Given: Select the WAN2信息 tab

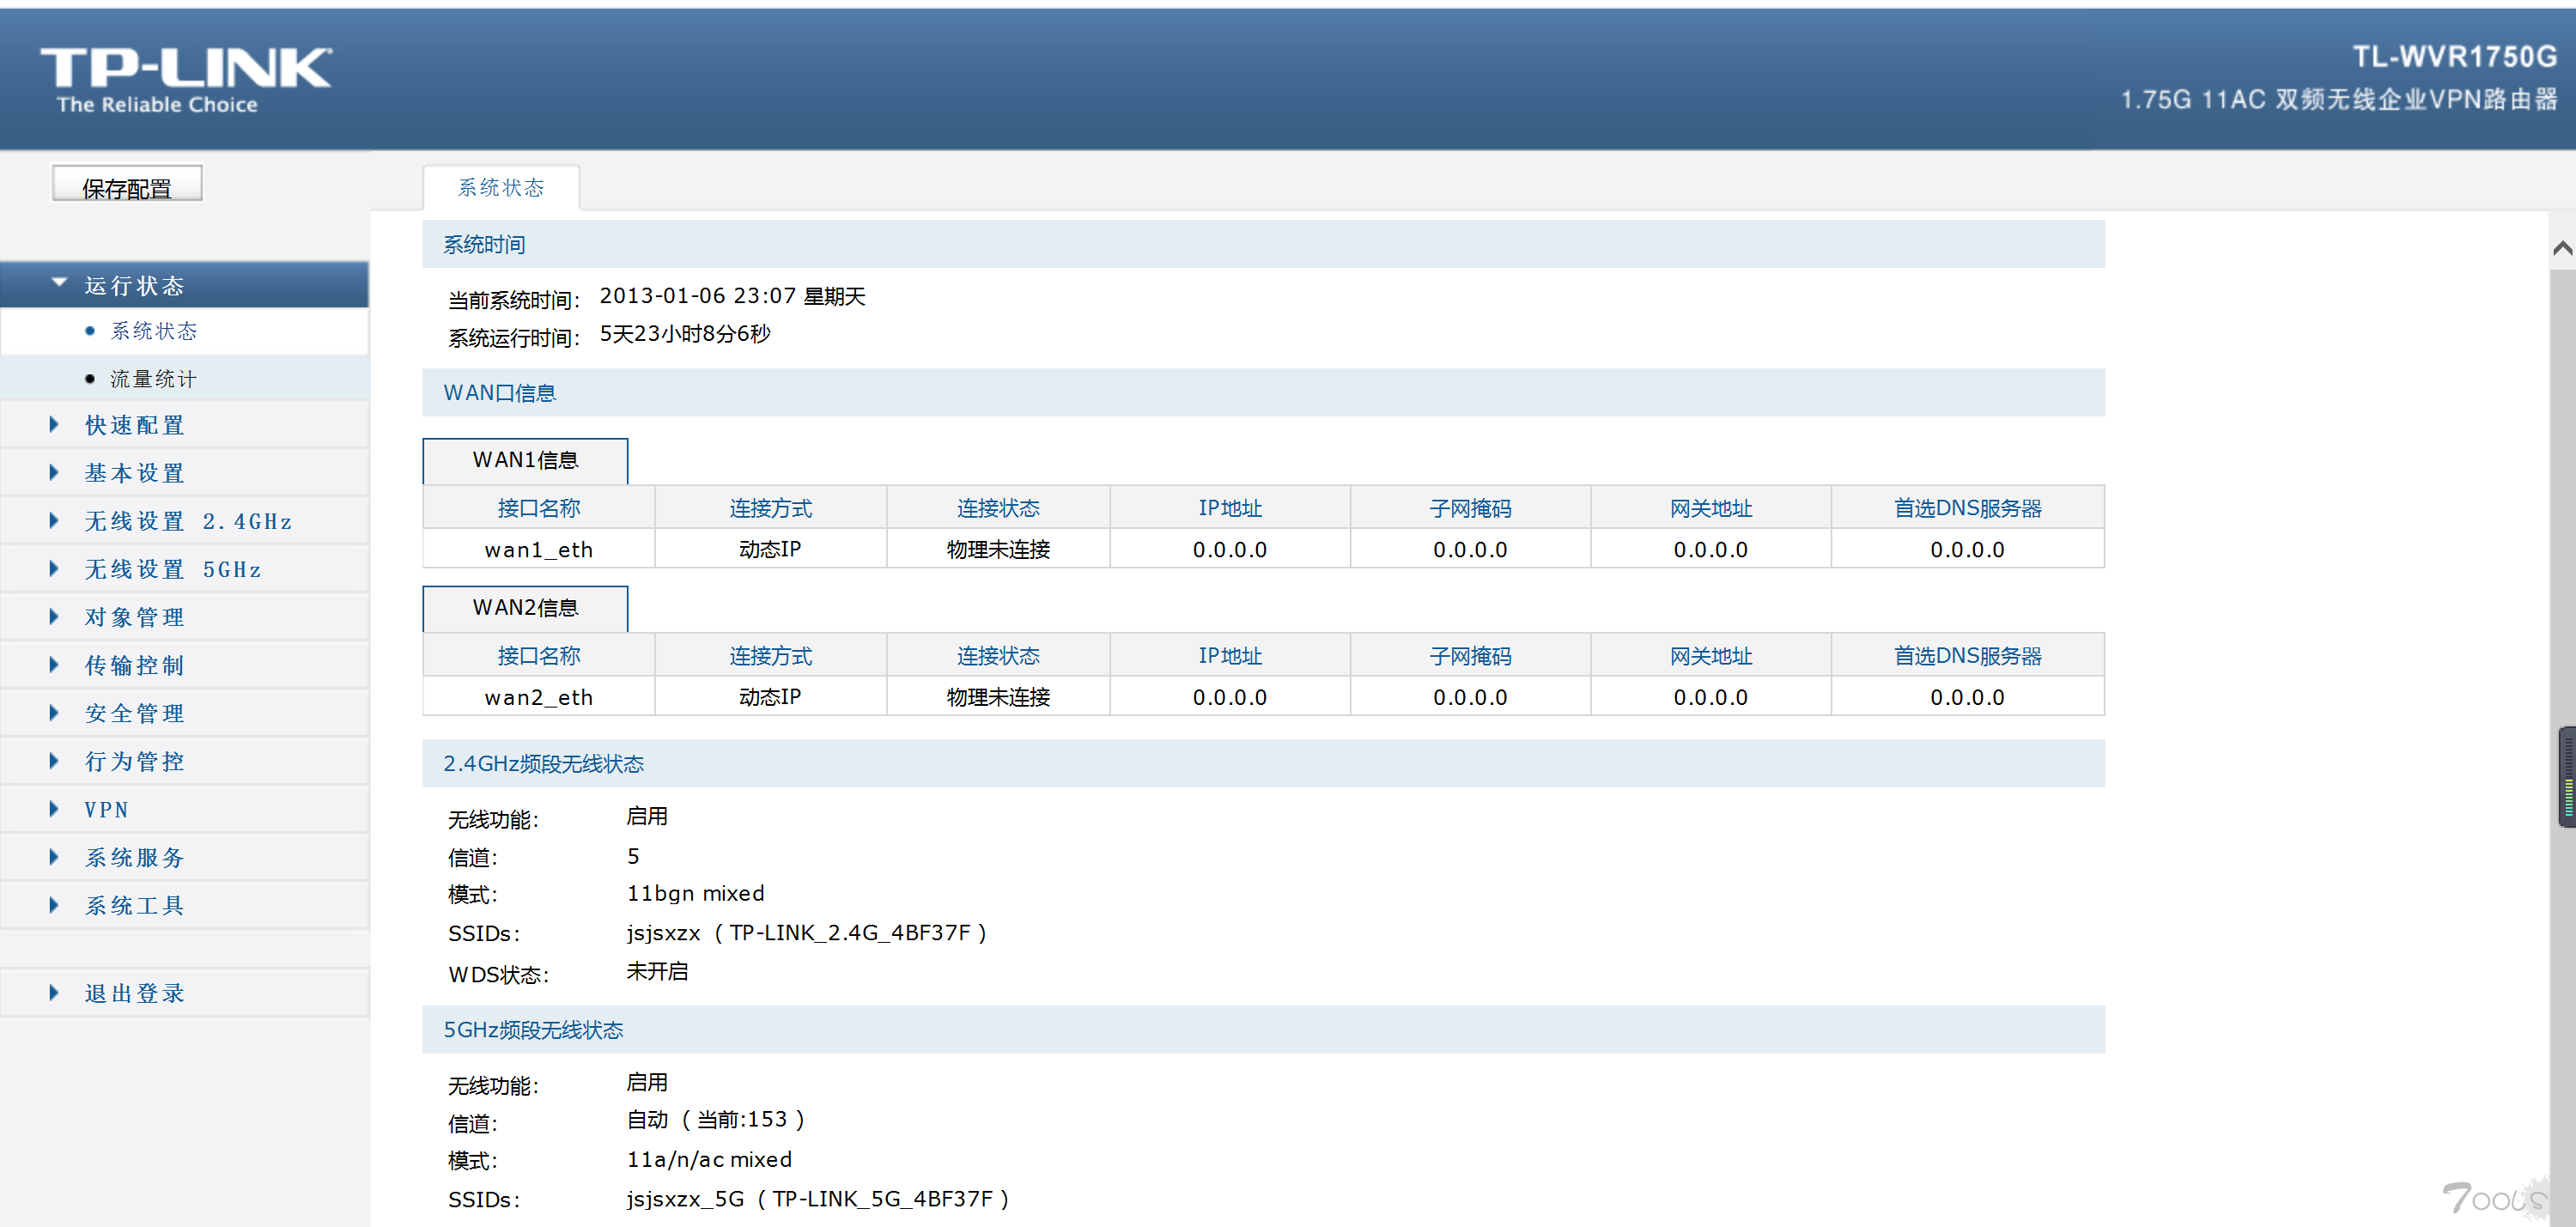Looking at the screenshot, I should click(x=526, y=608).
